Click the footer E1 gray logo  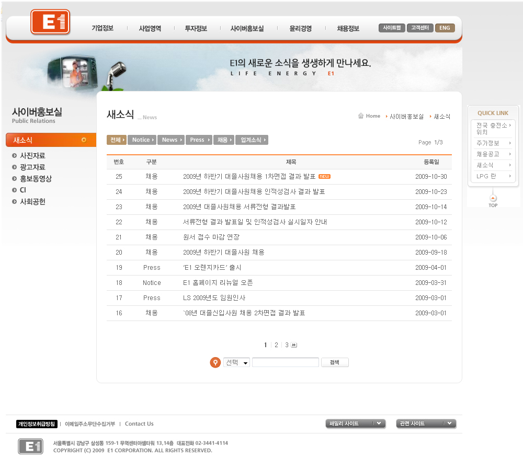30,446
